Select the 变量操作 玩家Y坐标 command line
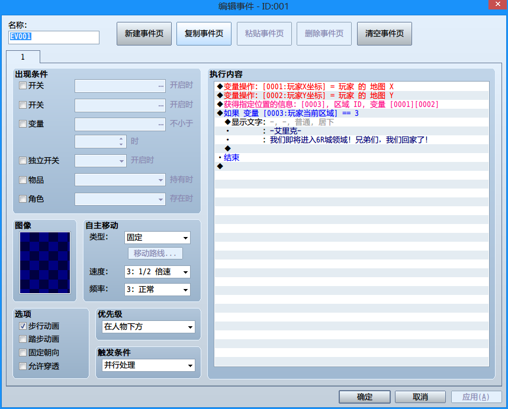This screenshot has width=508, height=409. click(x=352, y=95)
